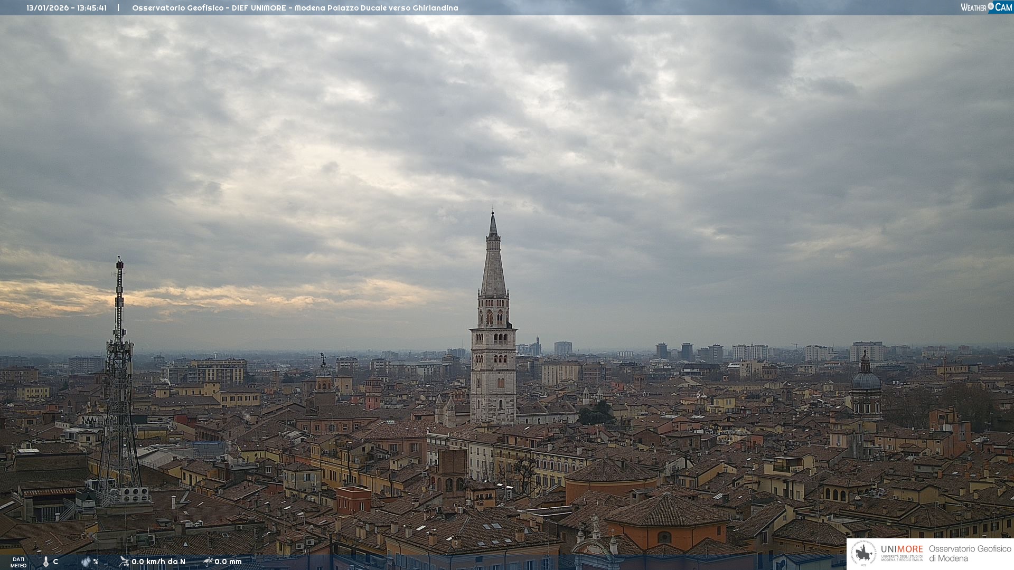Click the Osservatorio Geofisico di Modena text
Screen dimensions: 1014x570
tap(970, 554)
